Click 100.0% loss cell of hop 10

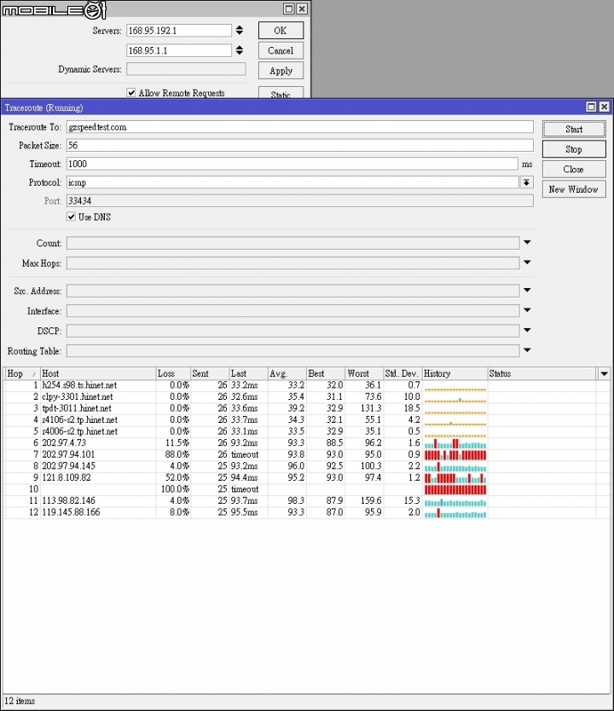point(175,489)
